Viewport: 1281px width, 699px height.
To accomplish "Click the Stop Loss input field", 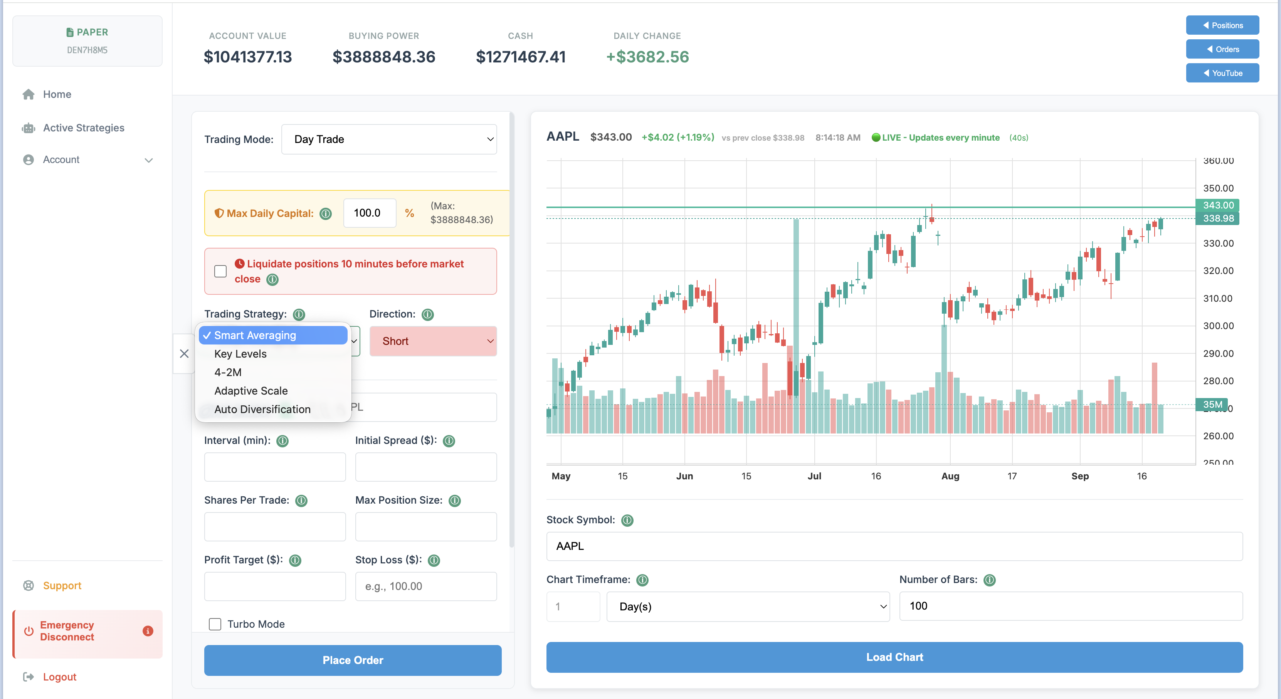I will pyautogui.click(x=426, y=586).
